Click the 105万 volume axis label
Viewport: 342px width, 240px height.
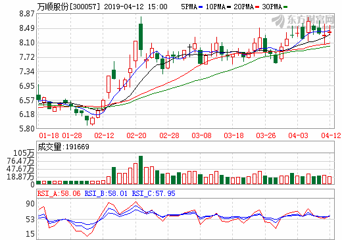point(24,153)
